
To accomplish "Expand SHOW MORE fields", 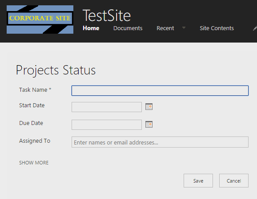I will pos(34,163).
